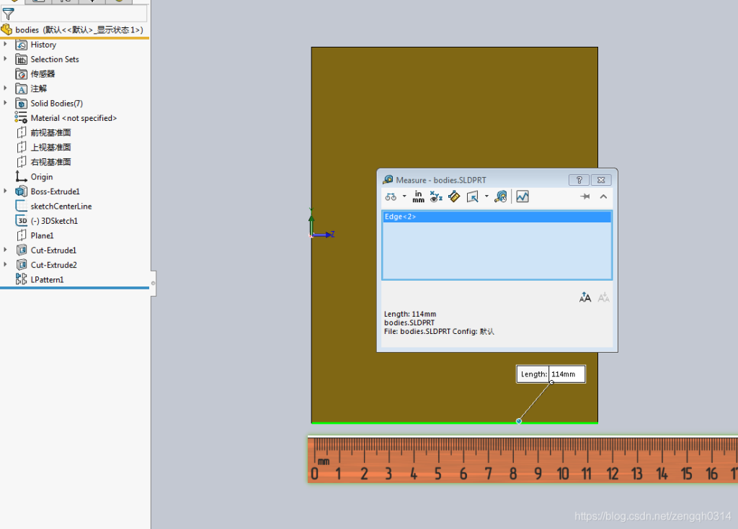Select the 上视基准面 top plane

coord(43,147)
